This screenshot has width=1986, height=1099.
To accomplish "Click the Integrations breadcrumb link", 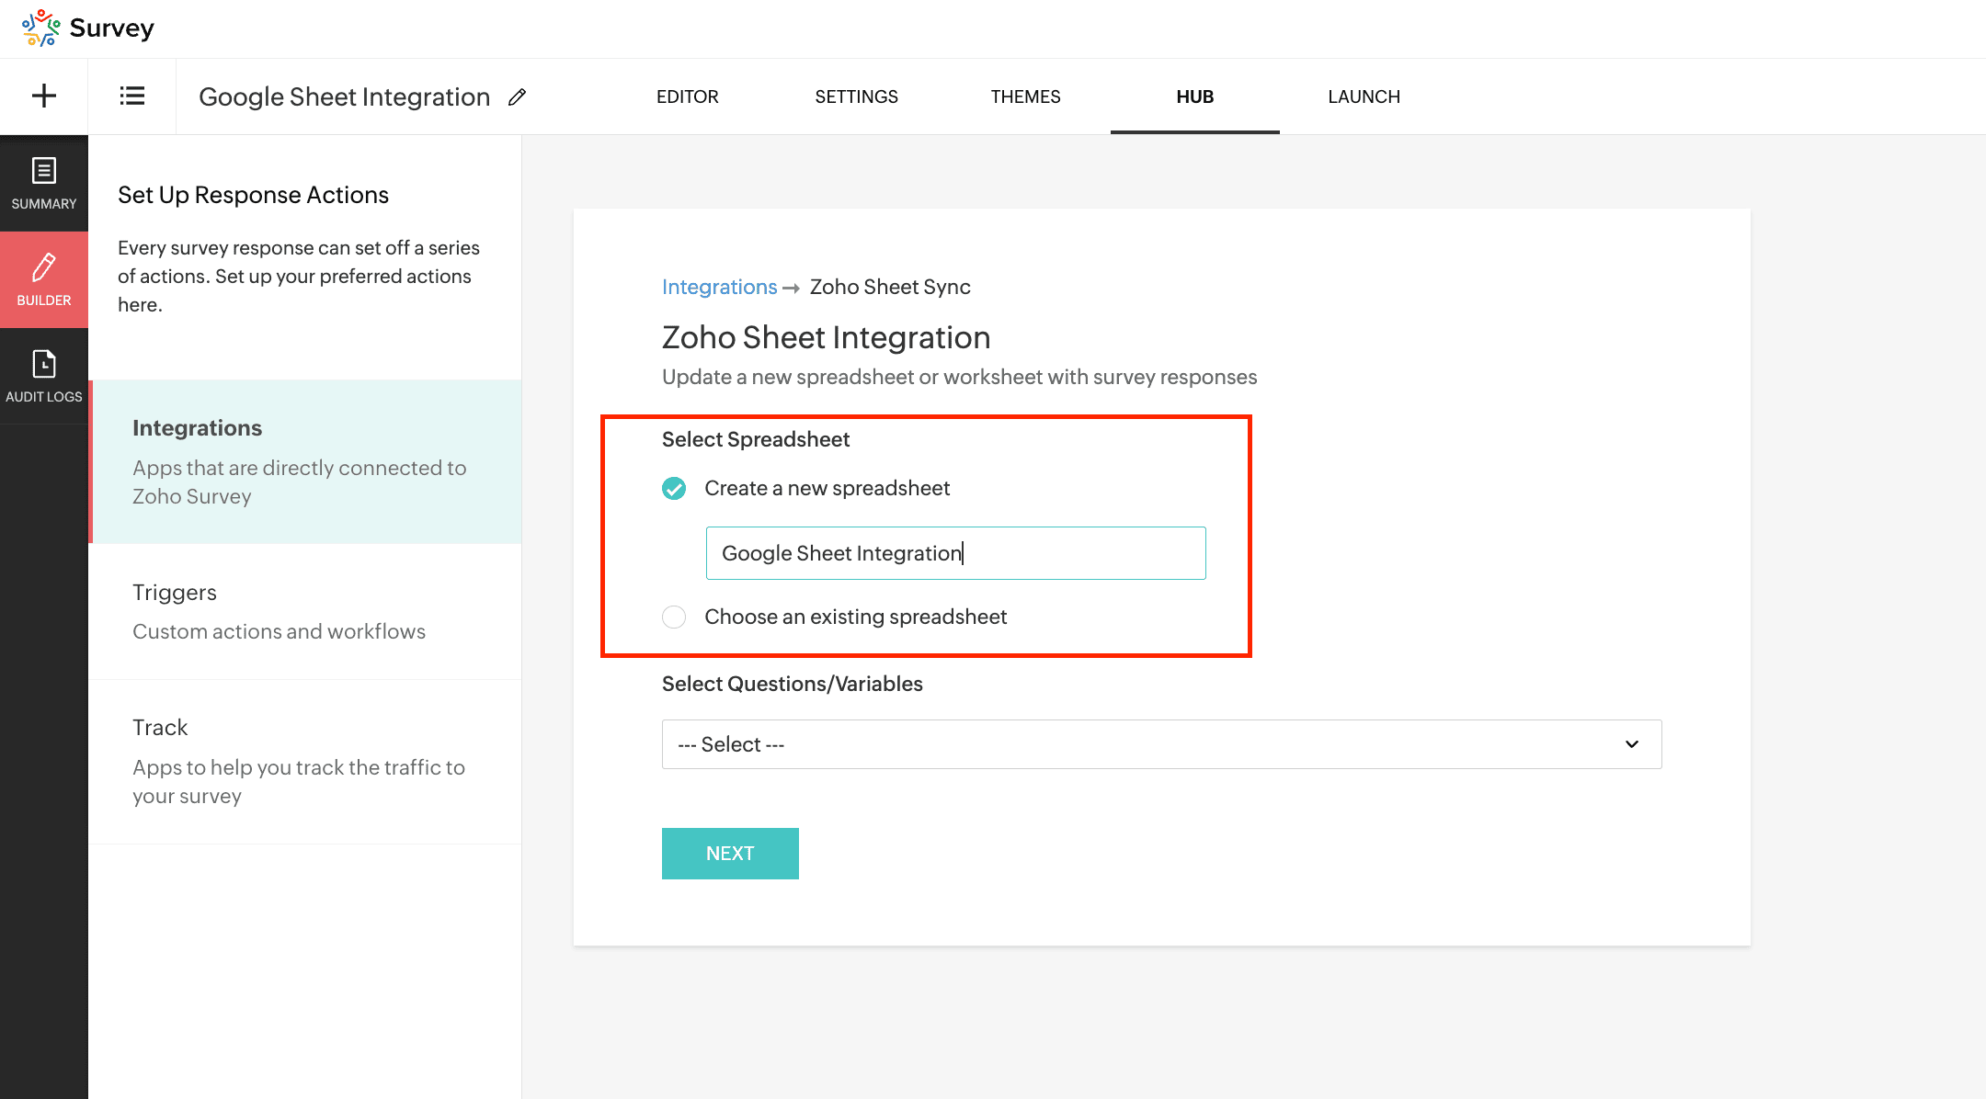I will pyautogui.click(x=719, y=287).
